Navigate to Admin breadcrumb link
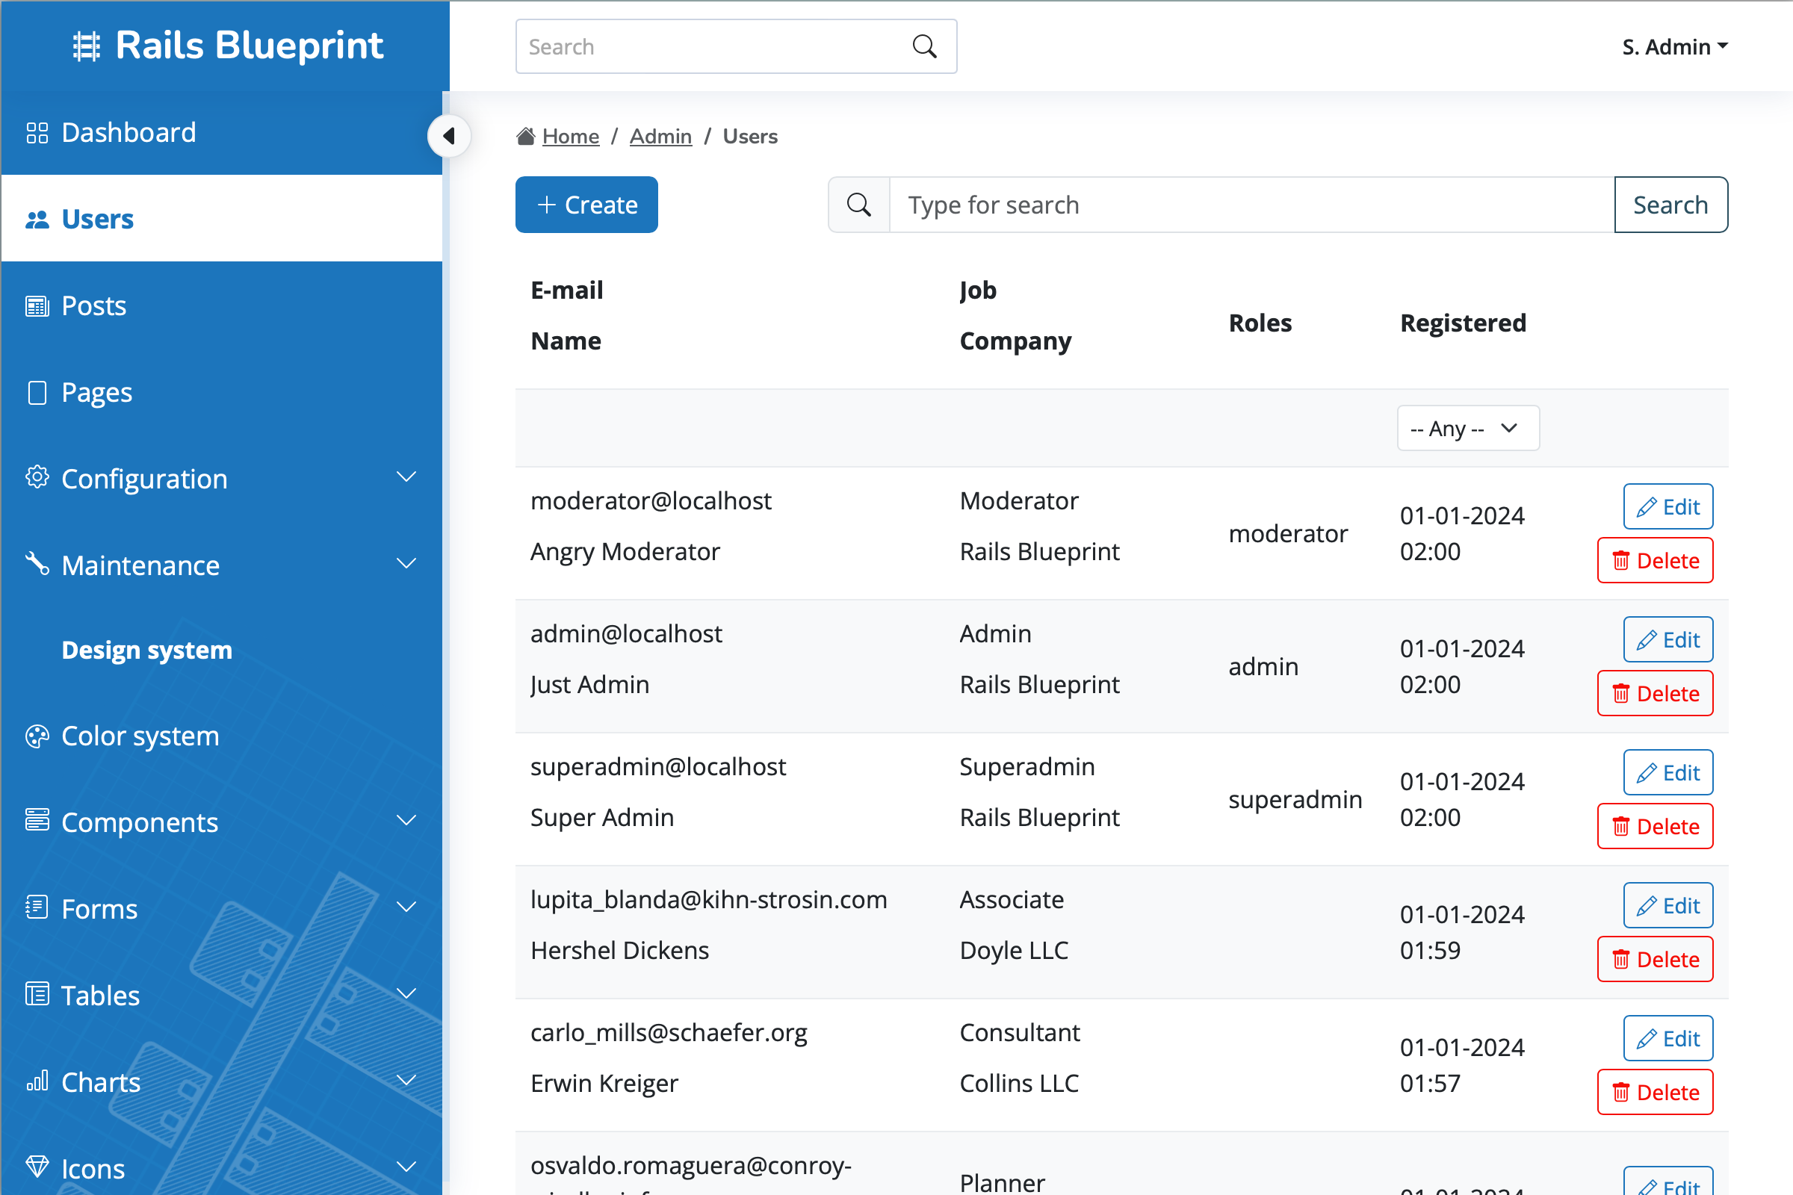 coord(660,136)
